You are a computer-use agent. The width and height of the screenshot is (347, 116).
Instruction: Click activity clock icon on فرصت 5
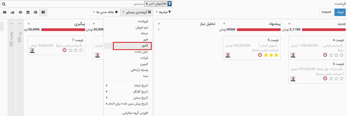[x=260, y=55]
